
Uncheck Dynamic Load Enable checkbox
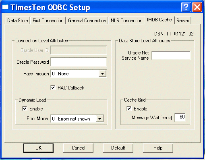point(25,108)
